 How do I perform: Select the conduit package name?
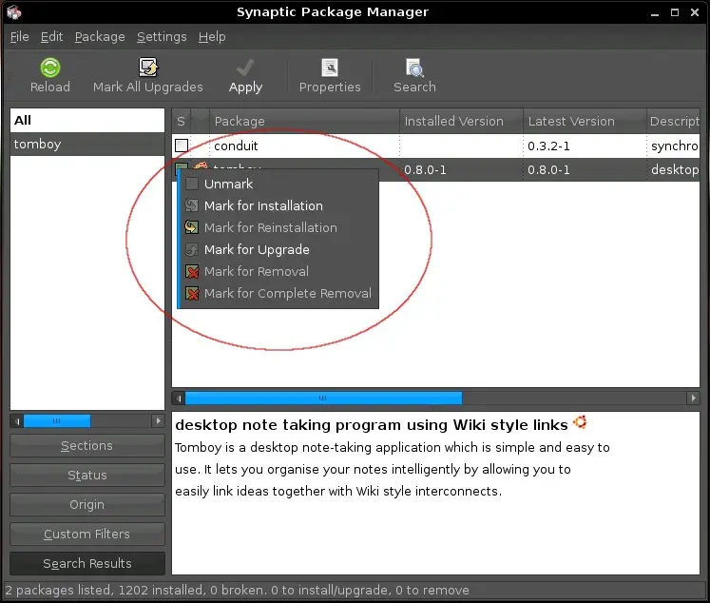point(236,146)
